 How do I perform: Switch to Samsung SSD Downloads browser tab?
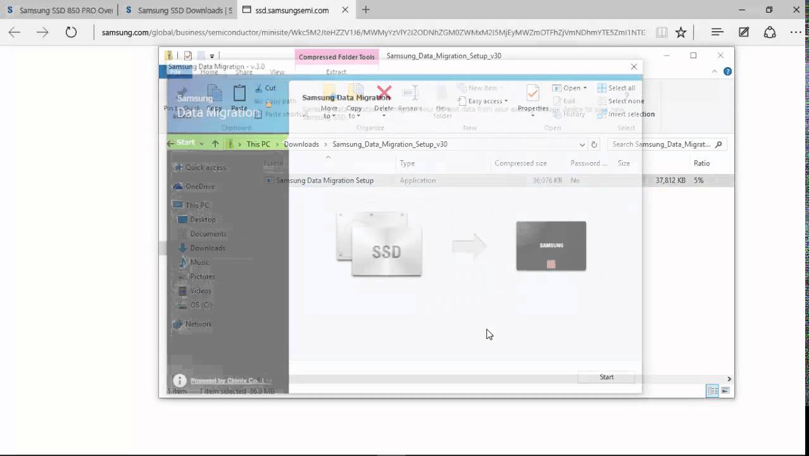(x=179, y=10)
